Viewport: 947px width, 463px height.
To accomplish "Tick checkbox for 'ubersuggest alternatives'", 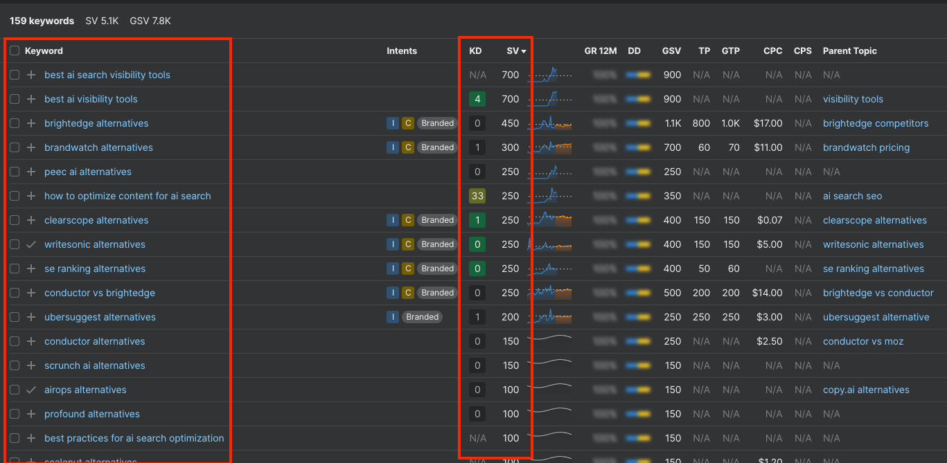I will tap(15, 317).
